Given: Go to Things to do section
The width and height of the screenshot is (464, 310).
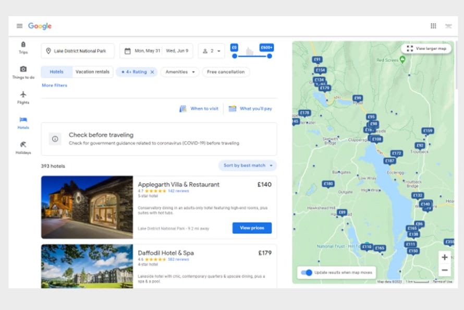Looking at the screenshot, I should point(23,73).
